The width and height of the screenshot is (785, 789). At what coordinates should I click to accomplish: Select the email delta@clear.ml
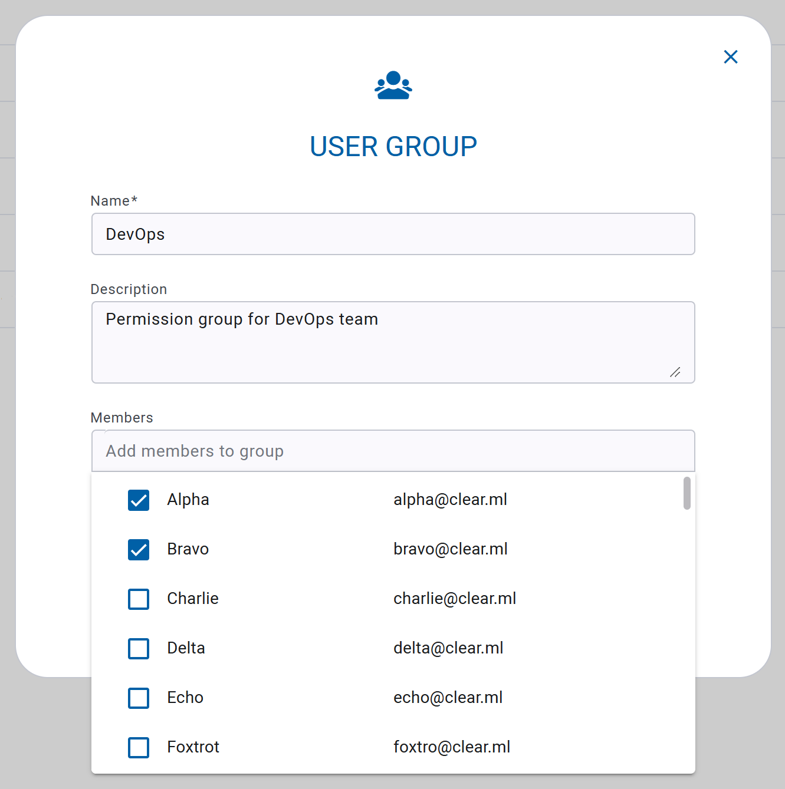[x=448, y=648]
